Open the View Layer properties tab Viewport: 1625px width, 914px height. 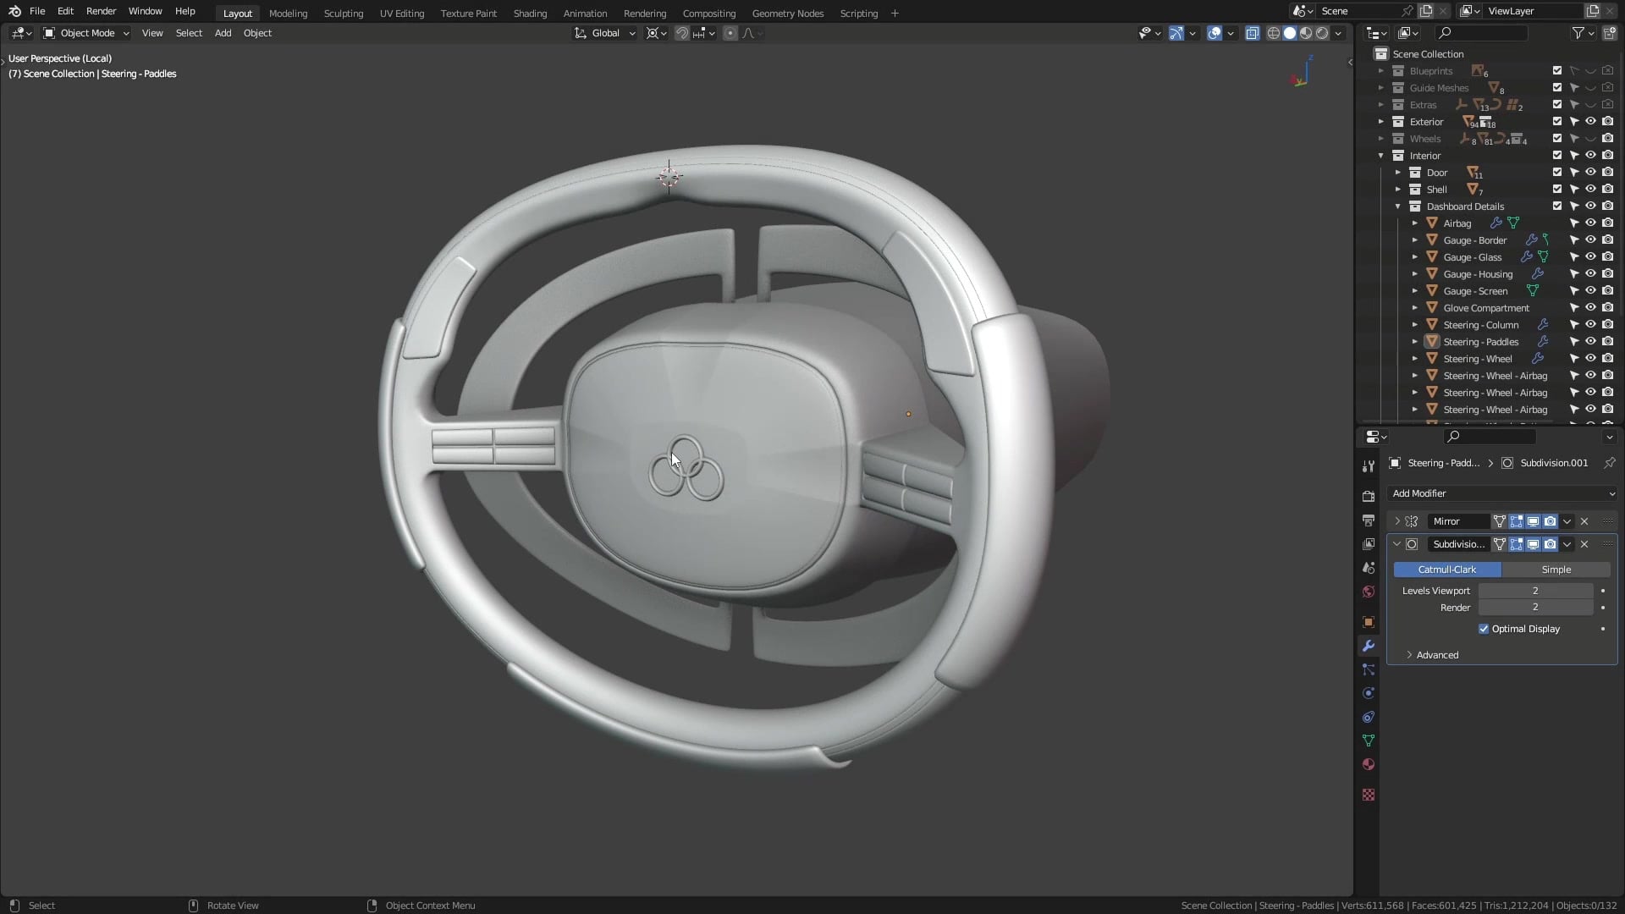[x=1369, y=544]
